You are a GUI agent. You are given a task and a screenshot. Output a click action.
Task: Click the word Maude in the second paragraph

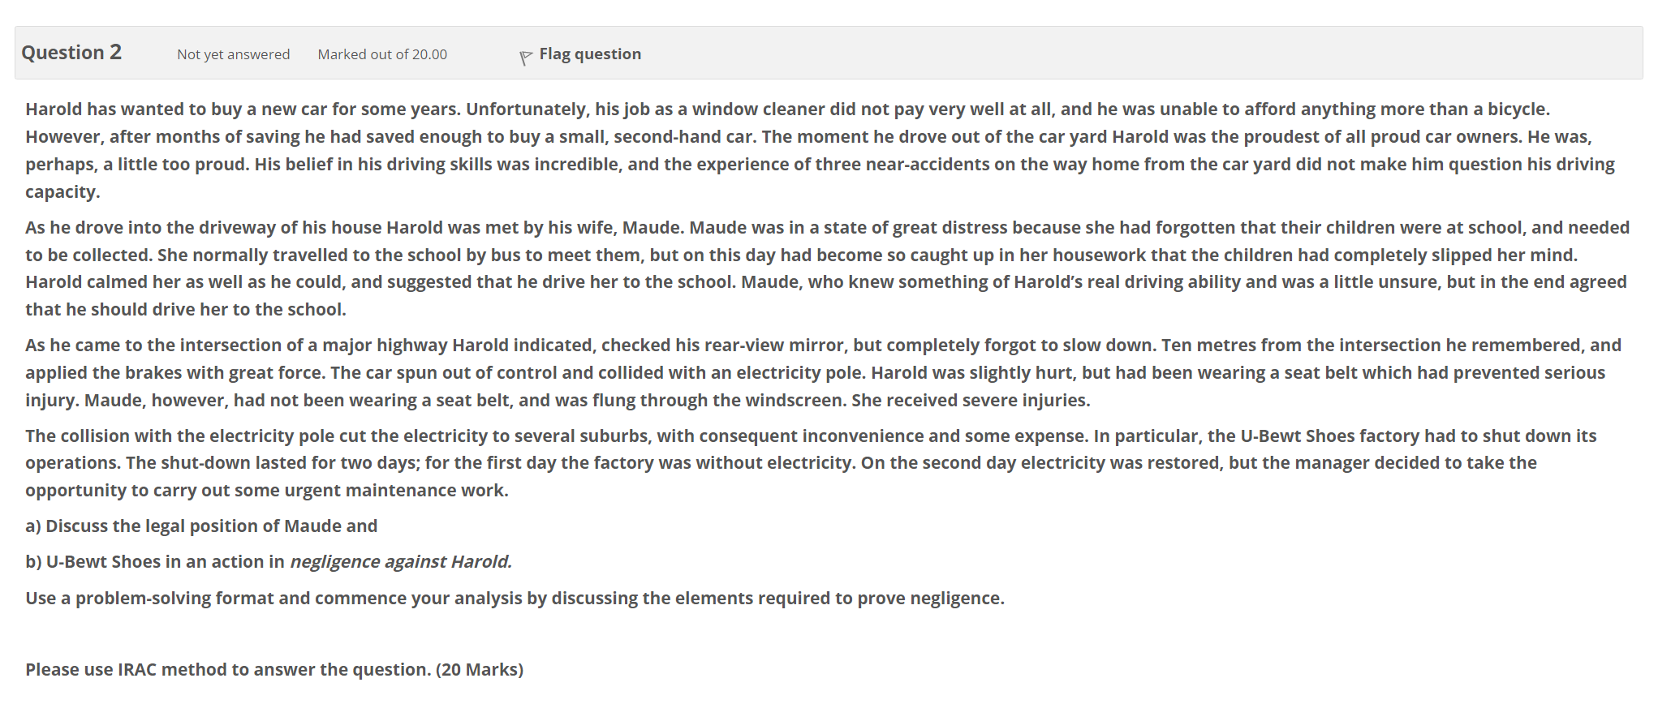[x=649, y=227]
